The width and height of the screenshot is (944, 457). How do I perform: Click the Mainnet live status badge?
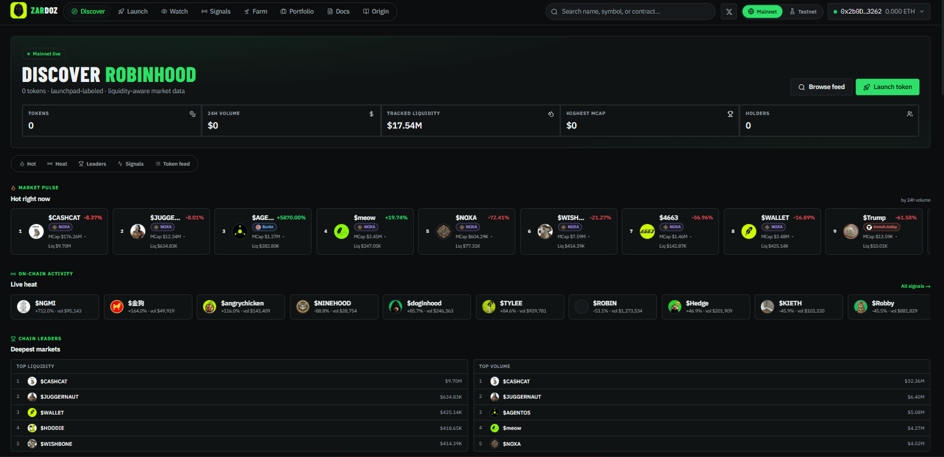click(44, 54)
